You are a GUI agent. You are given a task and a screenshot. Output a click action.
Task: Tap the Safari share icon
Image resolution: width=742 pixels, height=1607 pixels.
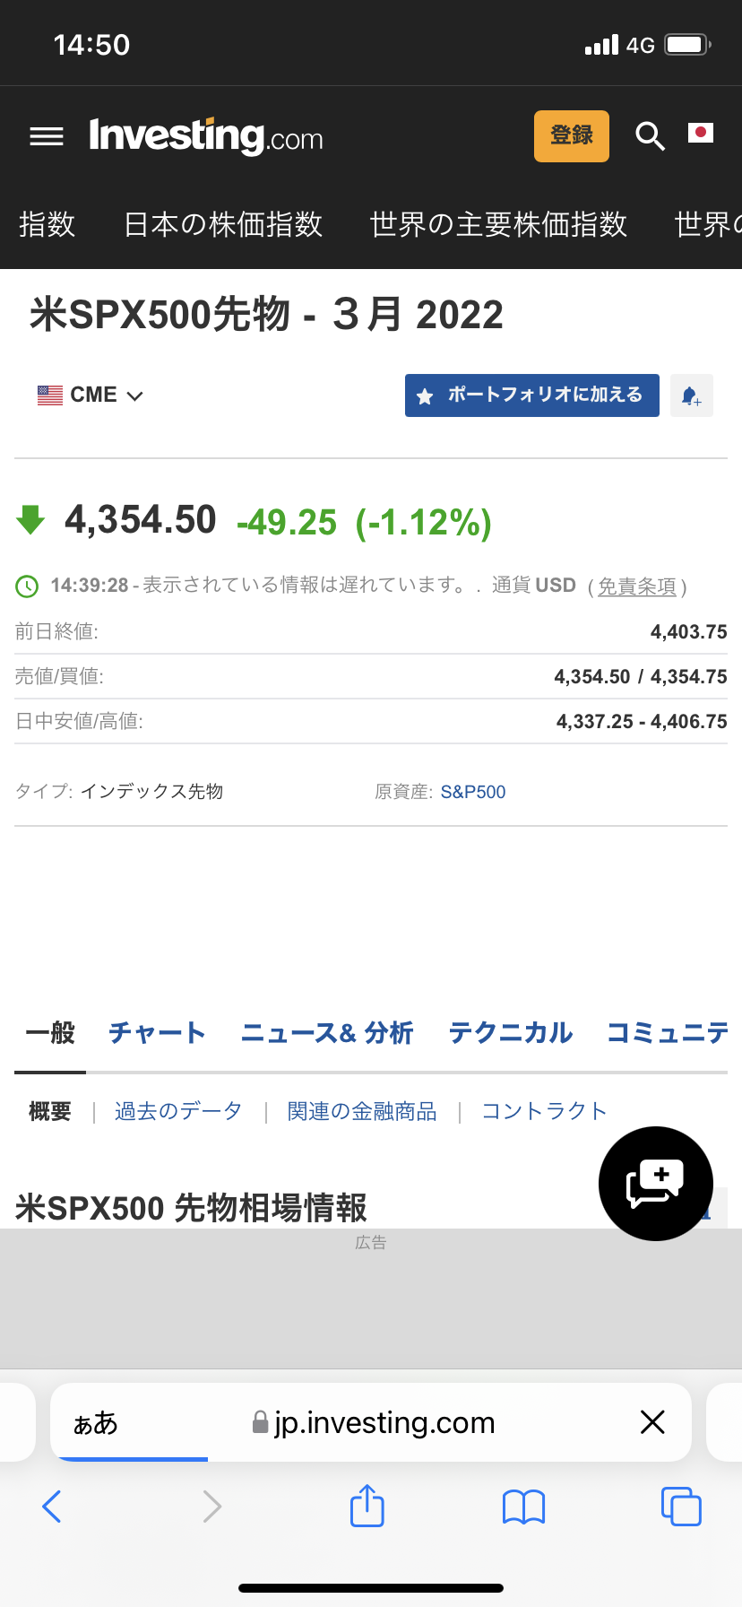[367, 1506]
